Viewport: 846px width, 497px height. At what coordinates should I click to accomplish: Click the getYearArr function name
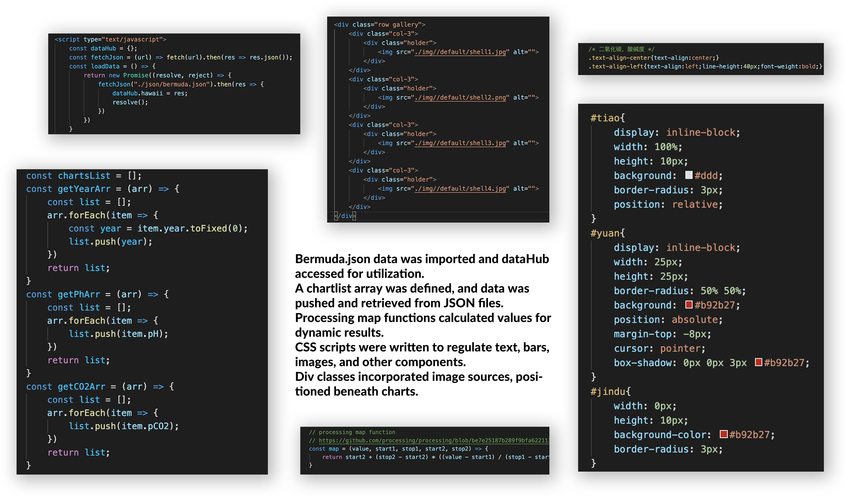tap(84, 189)
